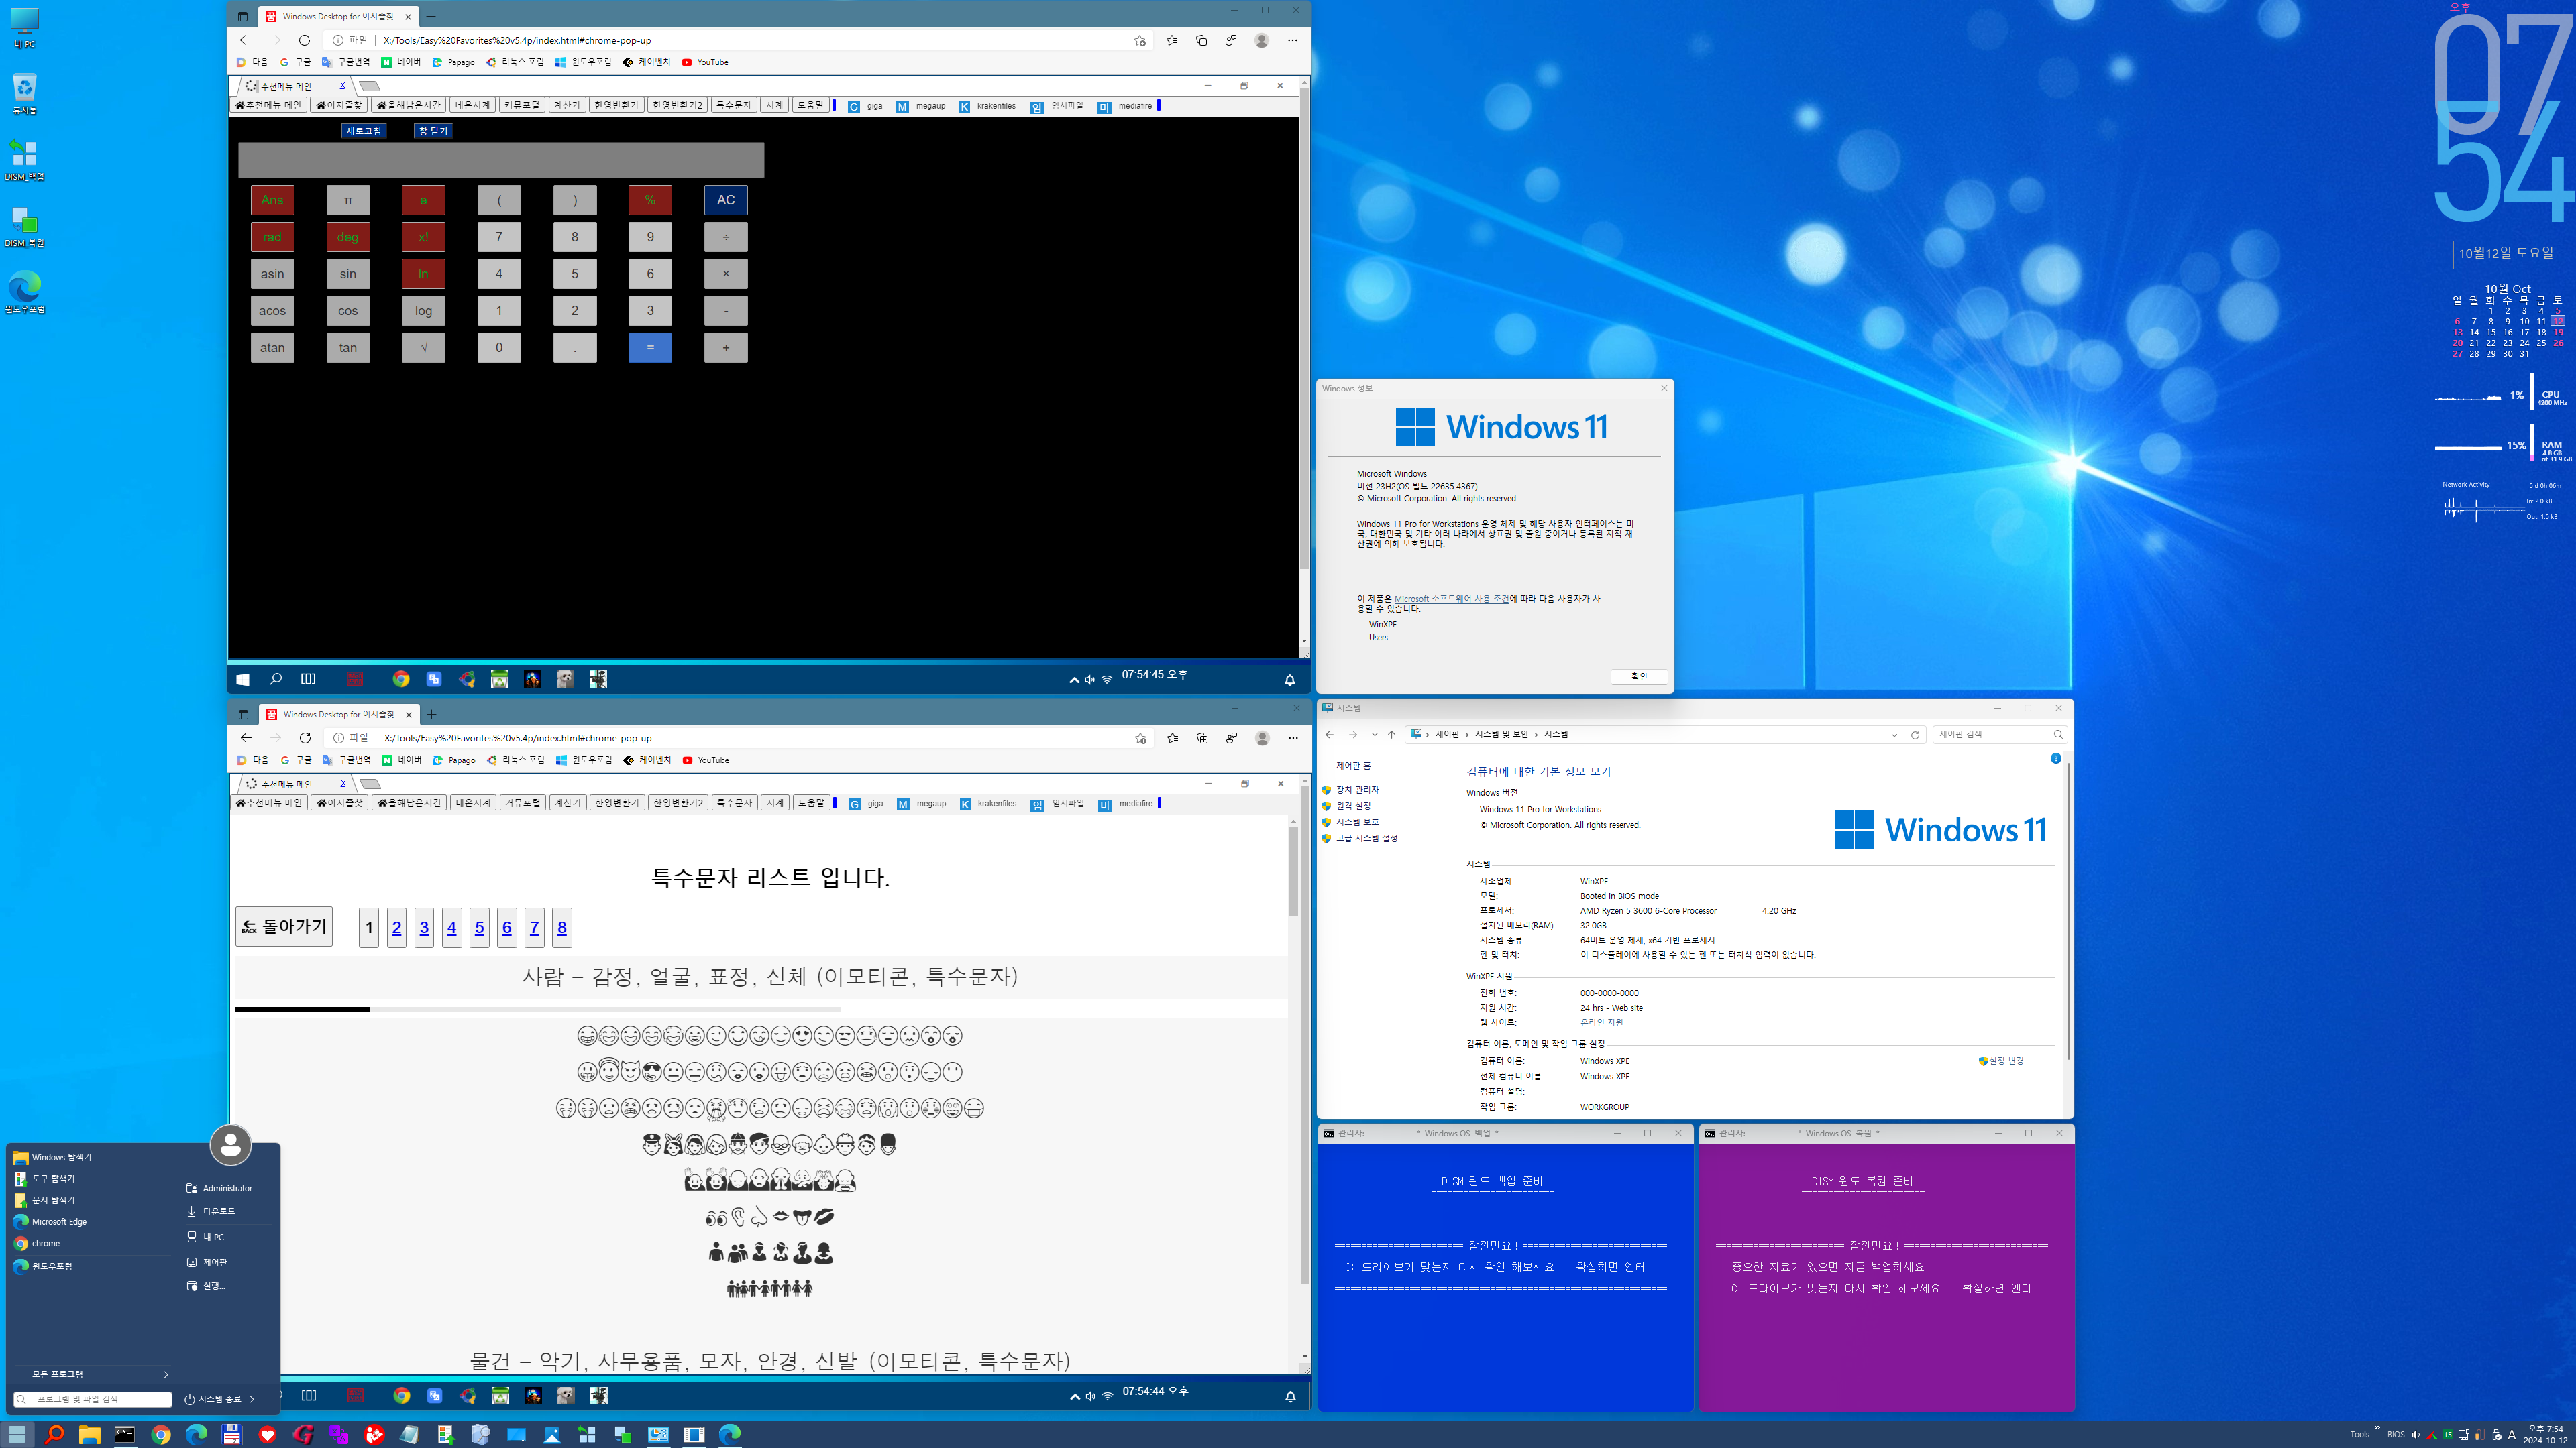Click the 돌아가기 back button on 특수문자 page

284,926
